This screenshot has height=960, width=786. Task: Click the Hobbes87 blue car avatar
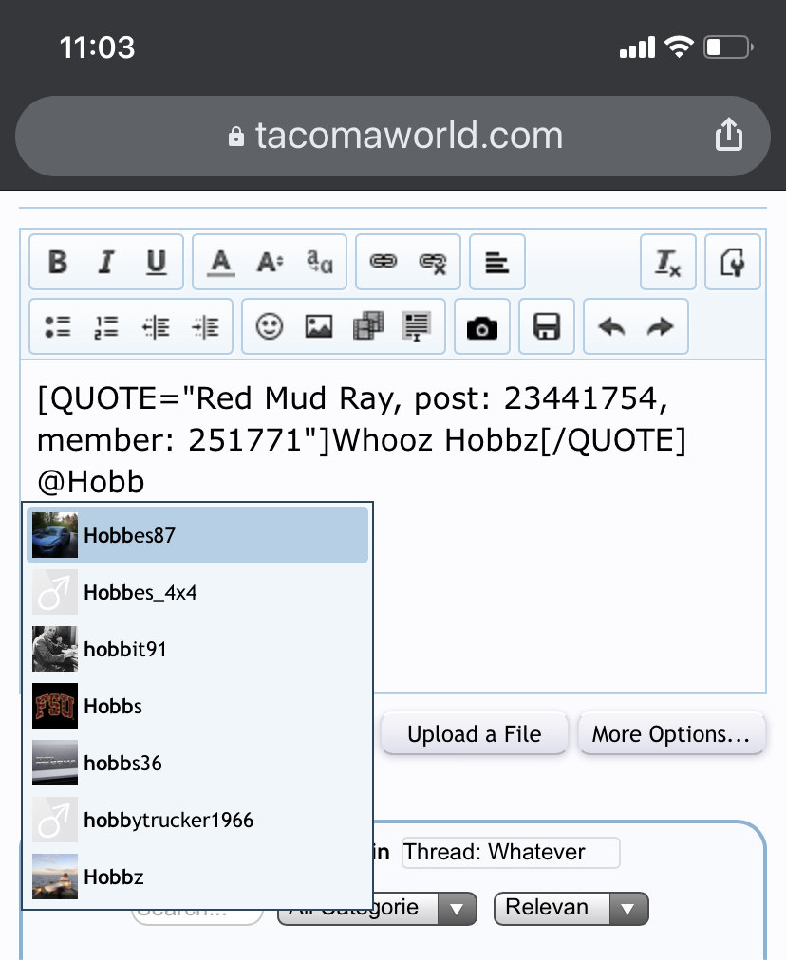coord(55,535)
